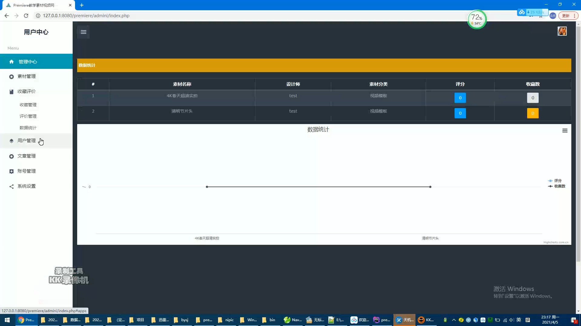Click the blue 评分 badge for 4K春天超清实拍
This screenshot has width=581, height=326.
pos(460,98)
